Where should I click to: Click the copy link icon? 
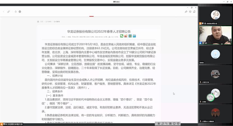tap(9, 12)
